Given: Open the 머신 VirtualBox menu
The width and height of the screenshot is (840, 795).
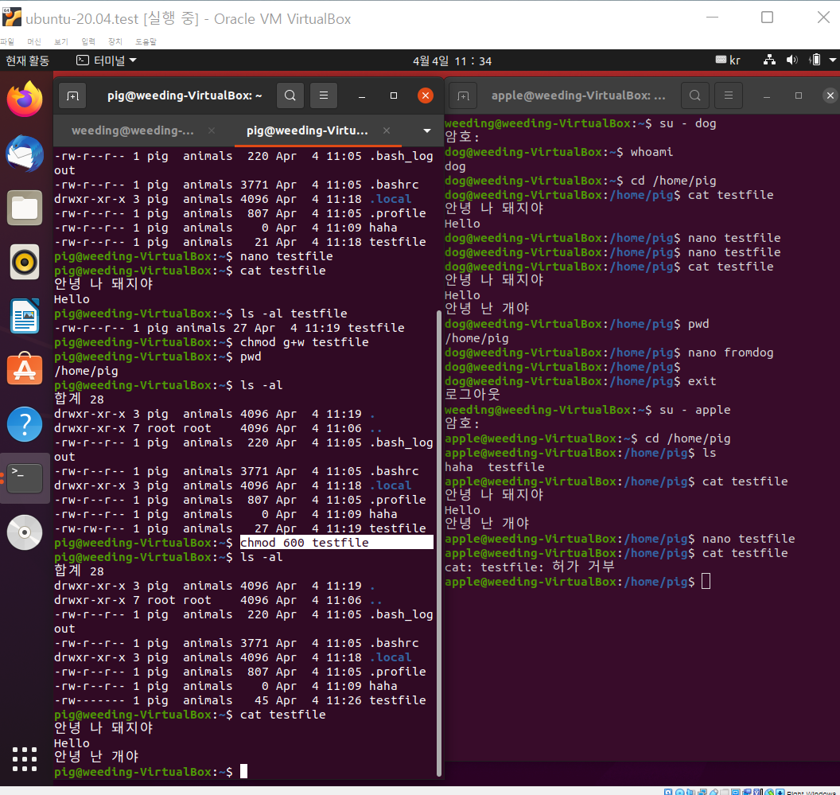Looking at the screenshot, I should [x=34, y=41].
